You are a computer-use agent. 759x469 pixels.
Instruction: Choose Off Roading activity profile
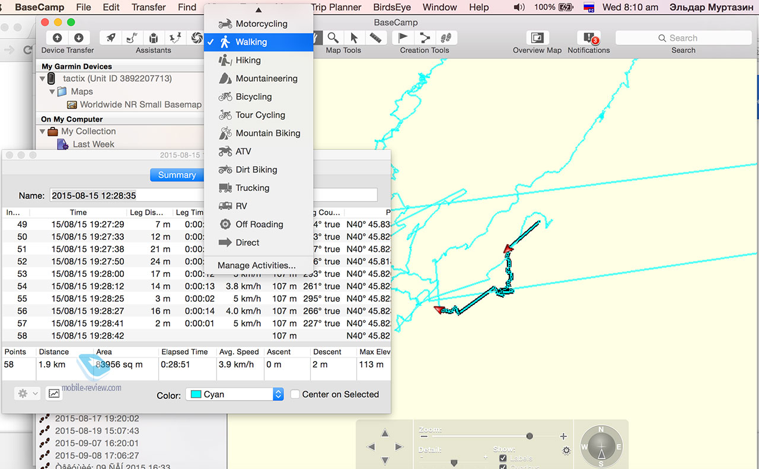point(258,224)
